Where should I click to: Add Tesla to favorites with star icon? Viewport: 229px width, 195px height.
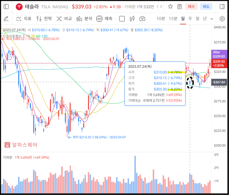click(x=170, y=7)
